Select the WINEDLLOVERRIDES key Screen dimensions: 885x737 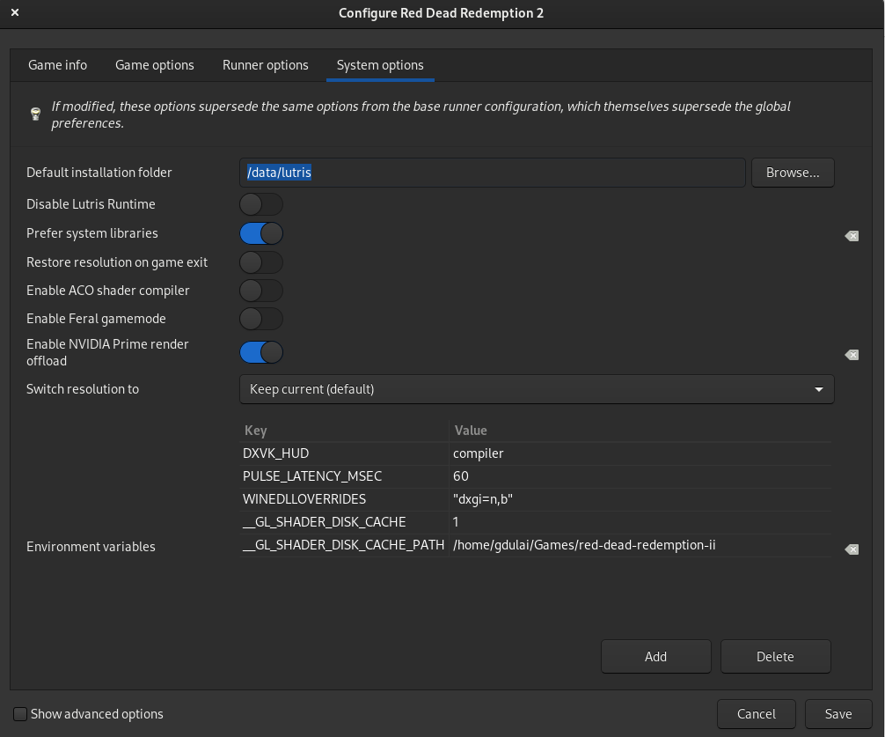tap(344, 499)
